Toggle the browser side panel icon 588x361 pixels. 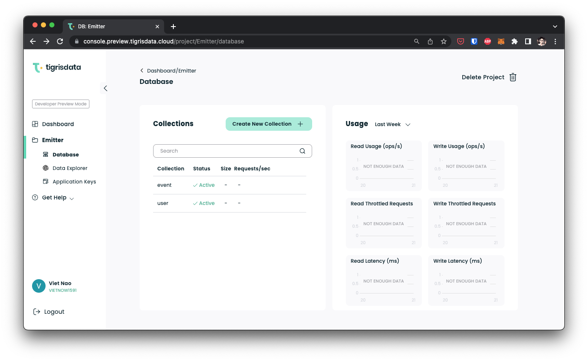pos(528,41)
